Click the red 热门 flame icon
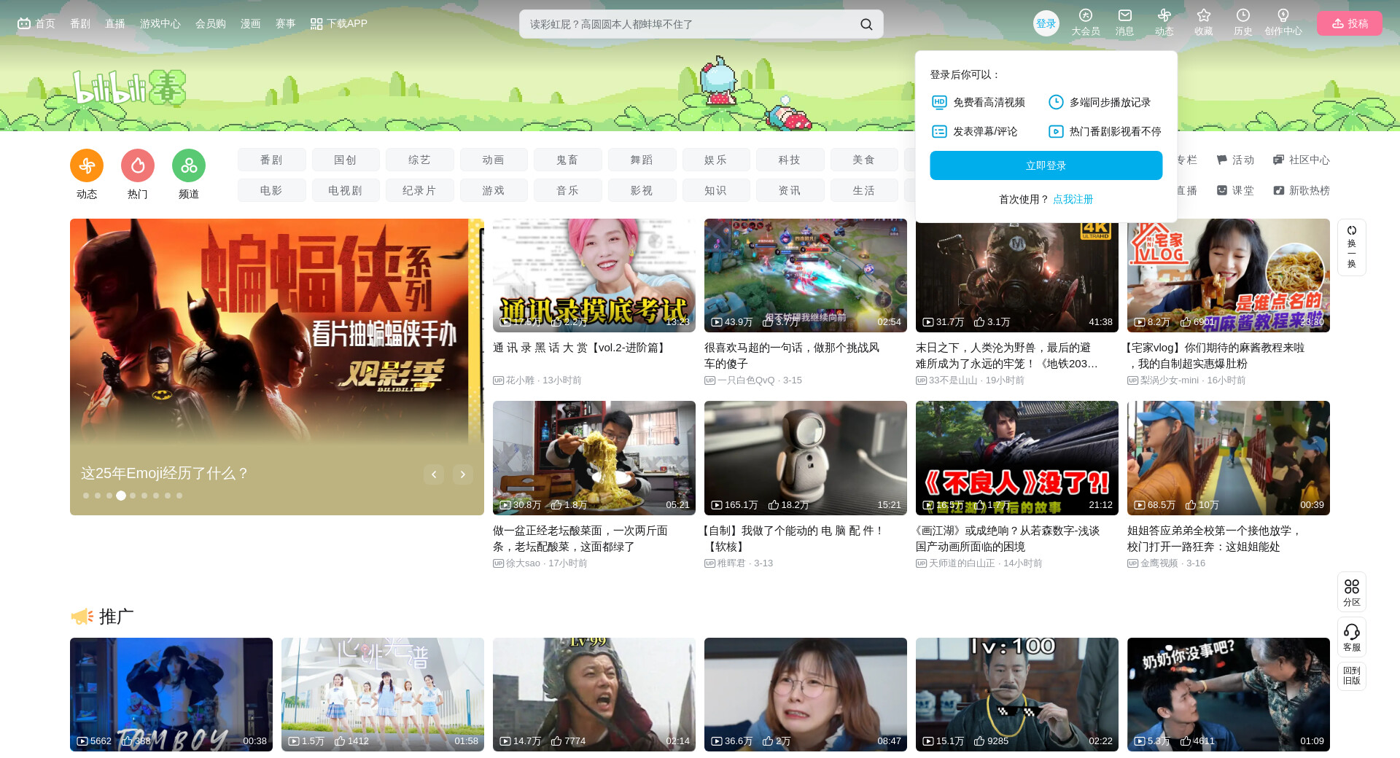The image size is (1400, 758). (138, 165)
